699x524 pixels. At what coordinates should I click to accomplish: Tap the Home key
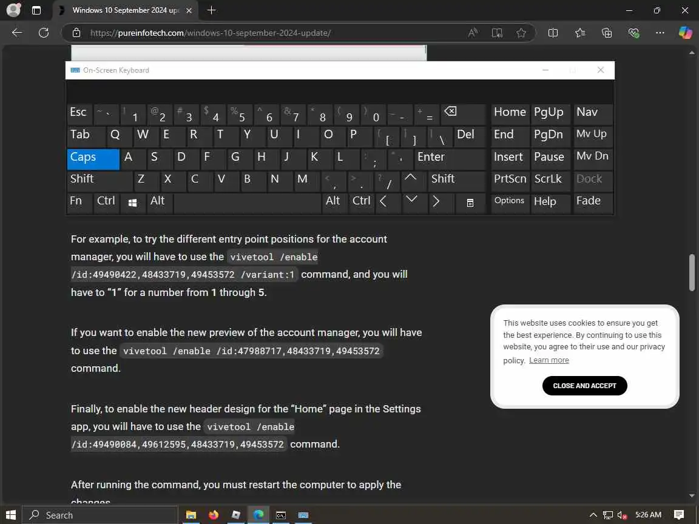click(510, 115)
